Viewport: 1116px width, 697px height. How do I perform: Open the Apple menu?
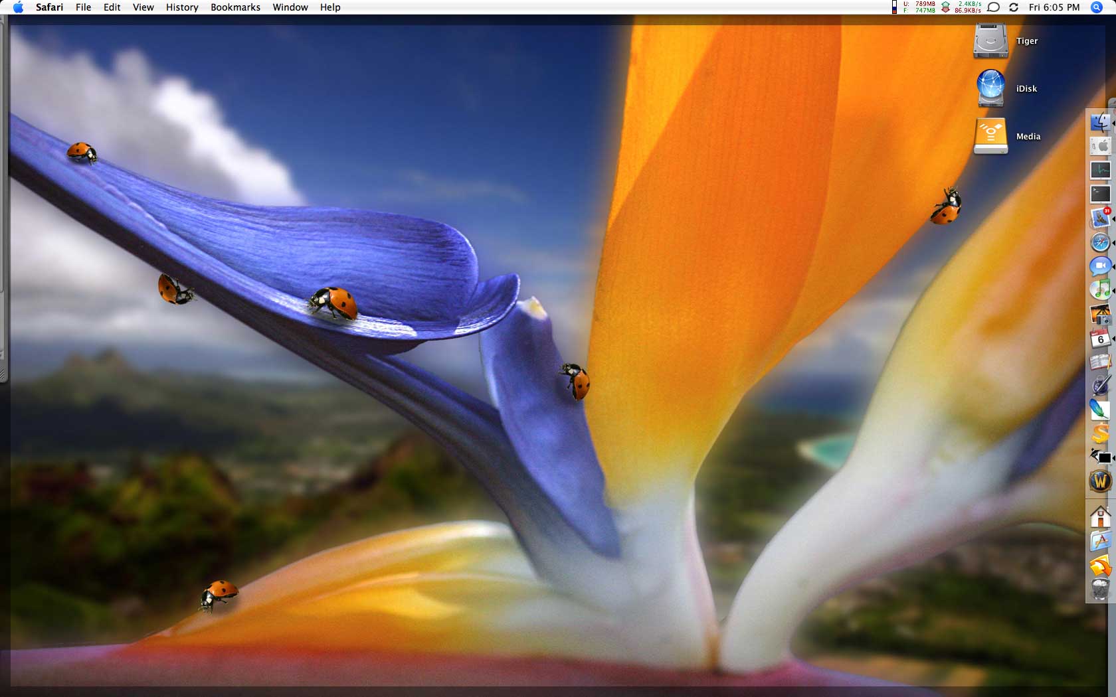(18, 7)
